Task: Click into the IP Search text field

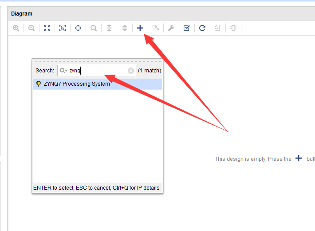Action: 96,71
